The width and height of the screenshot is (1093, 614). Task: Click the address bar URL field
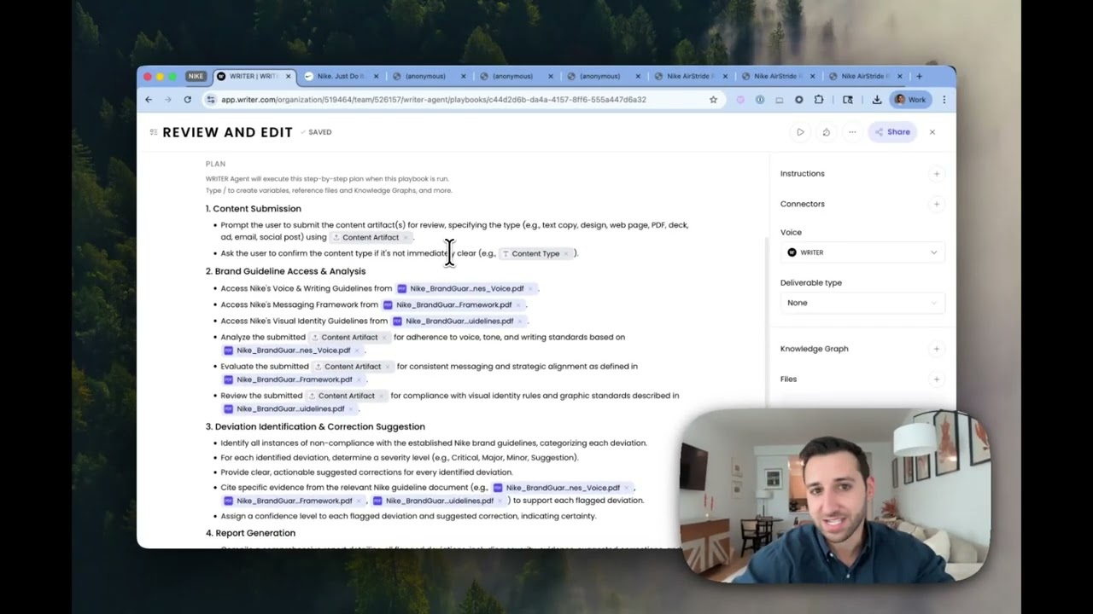coord(461,100)
